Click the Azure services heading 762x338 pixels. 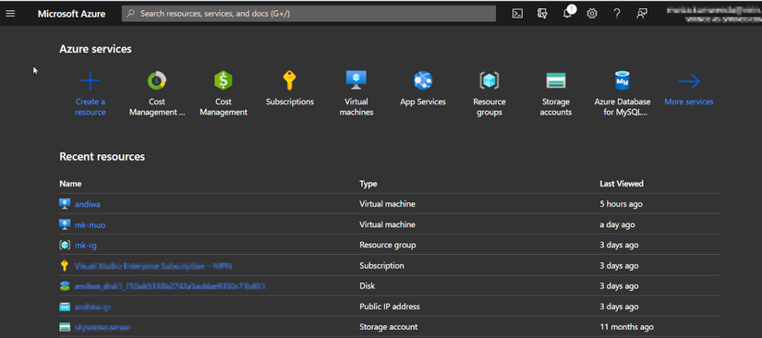95,49
